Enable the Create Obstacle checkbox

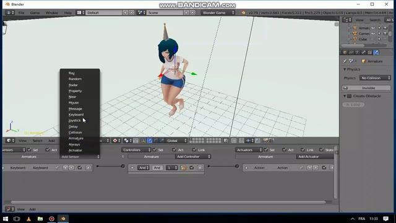pos(350,96)
